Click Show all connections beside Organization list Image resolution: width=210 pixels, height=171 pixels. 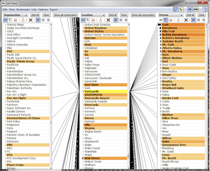[x=65, y=15]
